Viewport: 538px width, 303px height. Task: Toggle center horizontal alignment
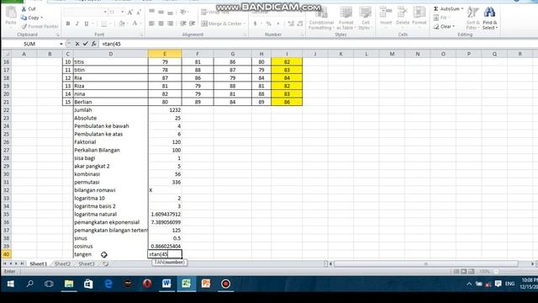tap(161, 24)
